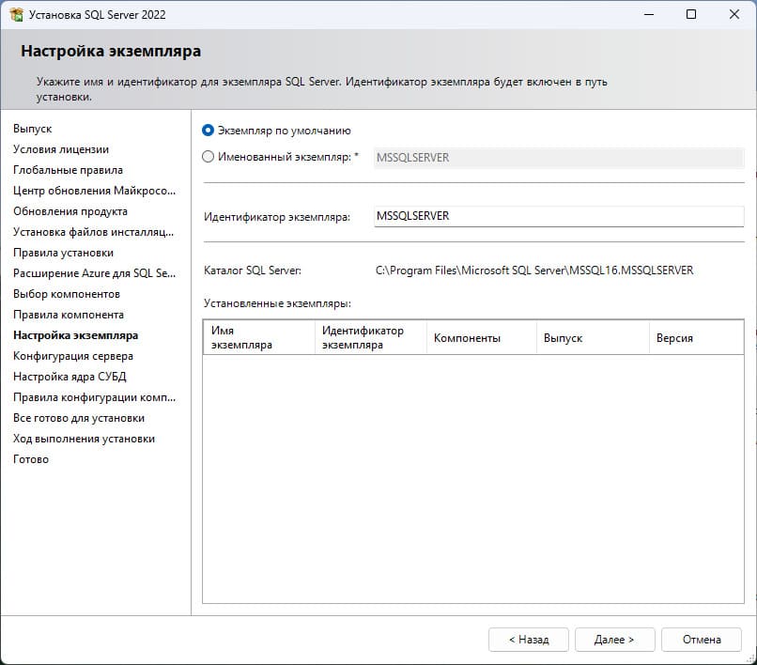Open the Глобальные правила step
Viewport: 757px width, 665px height.
pos(68,170)
